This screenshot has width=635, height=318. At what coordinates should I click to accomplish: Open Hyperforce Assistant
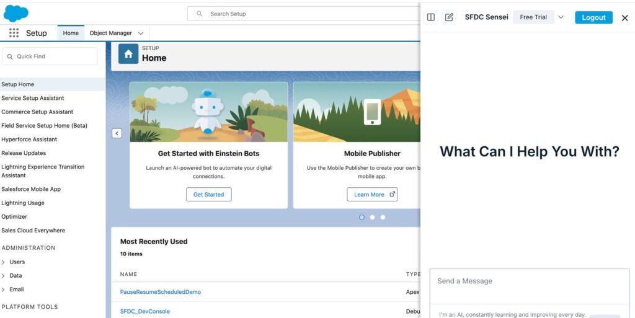29,139
